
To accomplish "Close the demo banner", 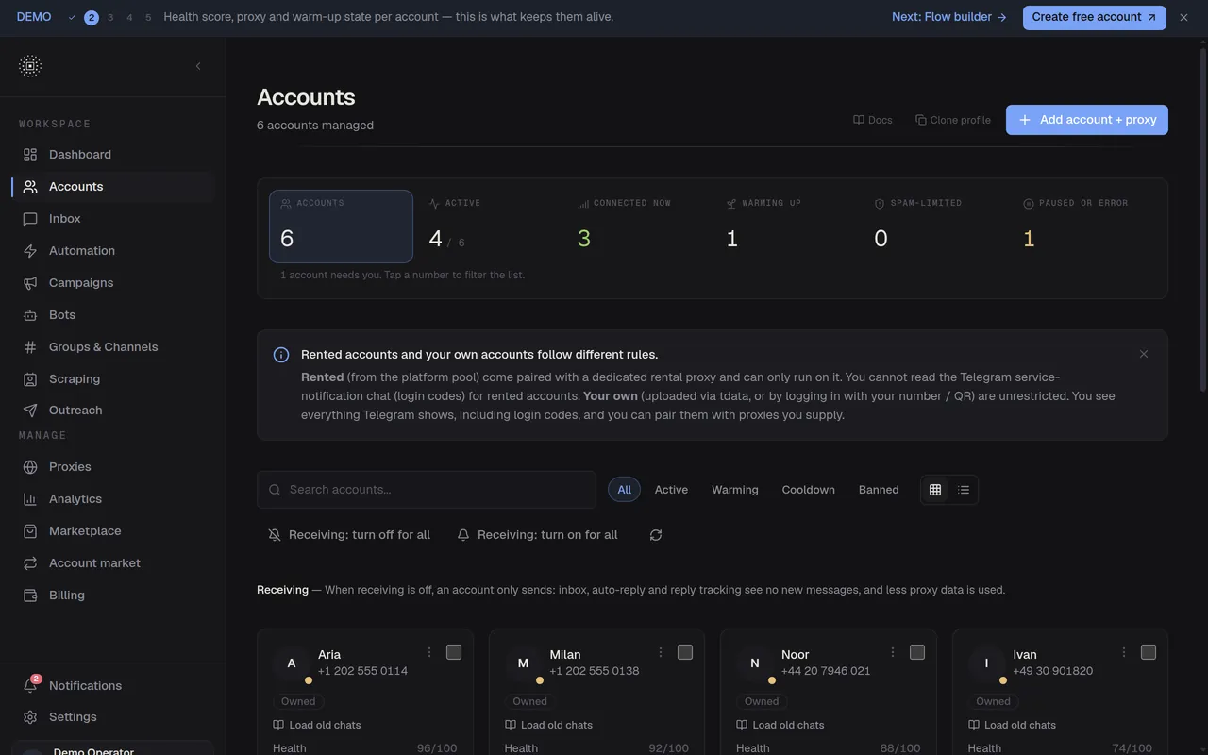I will (1183, 17).
